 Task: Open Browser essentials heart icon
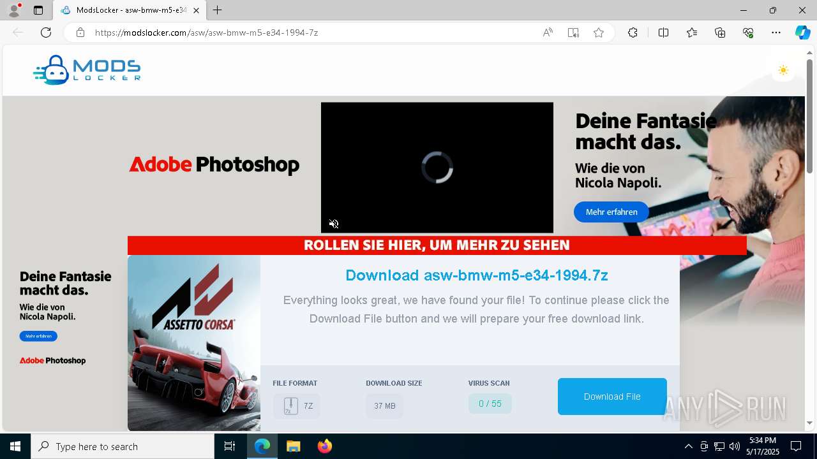point(748,33)
